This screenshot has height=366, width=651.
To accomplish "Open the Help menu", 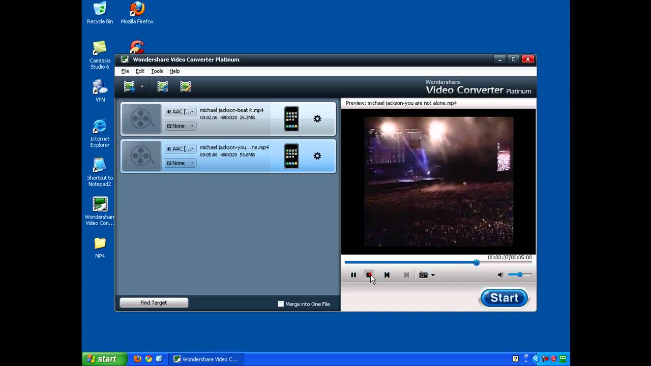I will coord(174,71).
